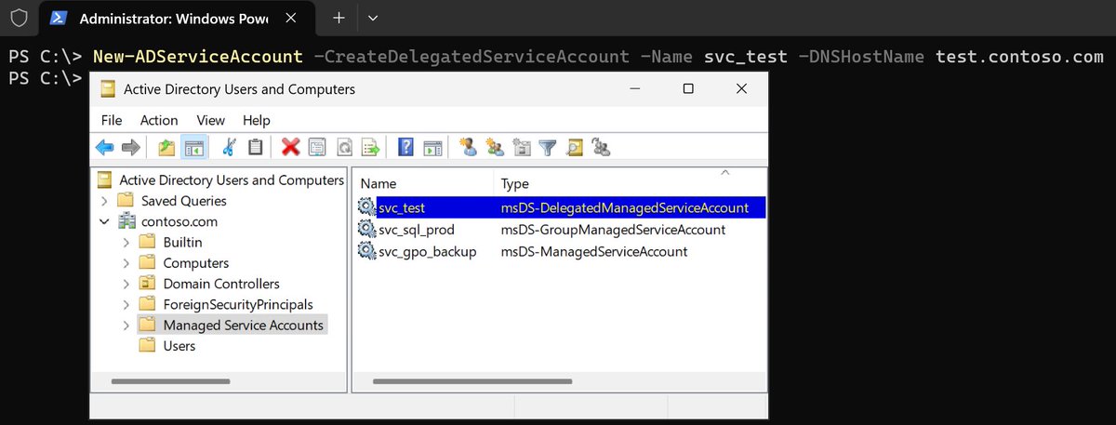Click the red Delete X icon

pos(291,147)
